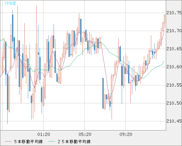Image resolution: width=182 pixels, height=146 pixels.
Task: Click the purple 5-period moving average legend line
Action: tap(8, 142)
